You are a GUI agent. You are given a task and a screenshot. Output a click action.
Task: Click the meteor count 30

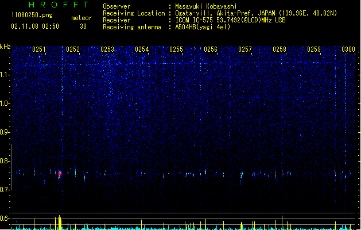tap(83, 26)
